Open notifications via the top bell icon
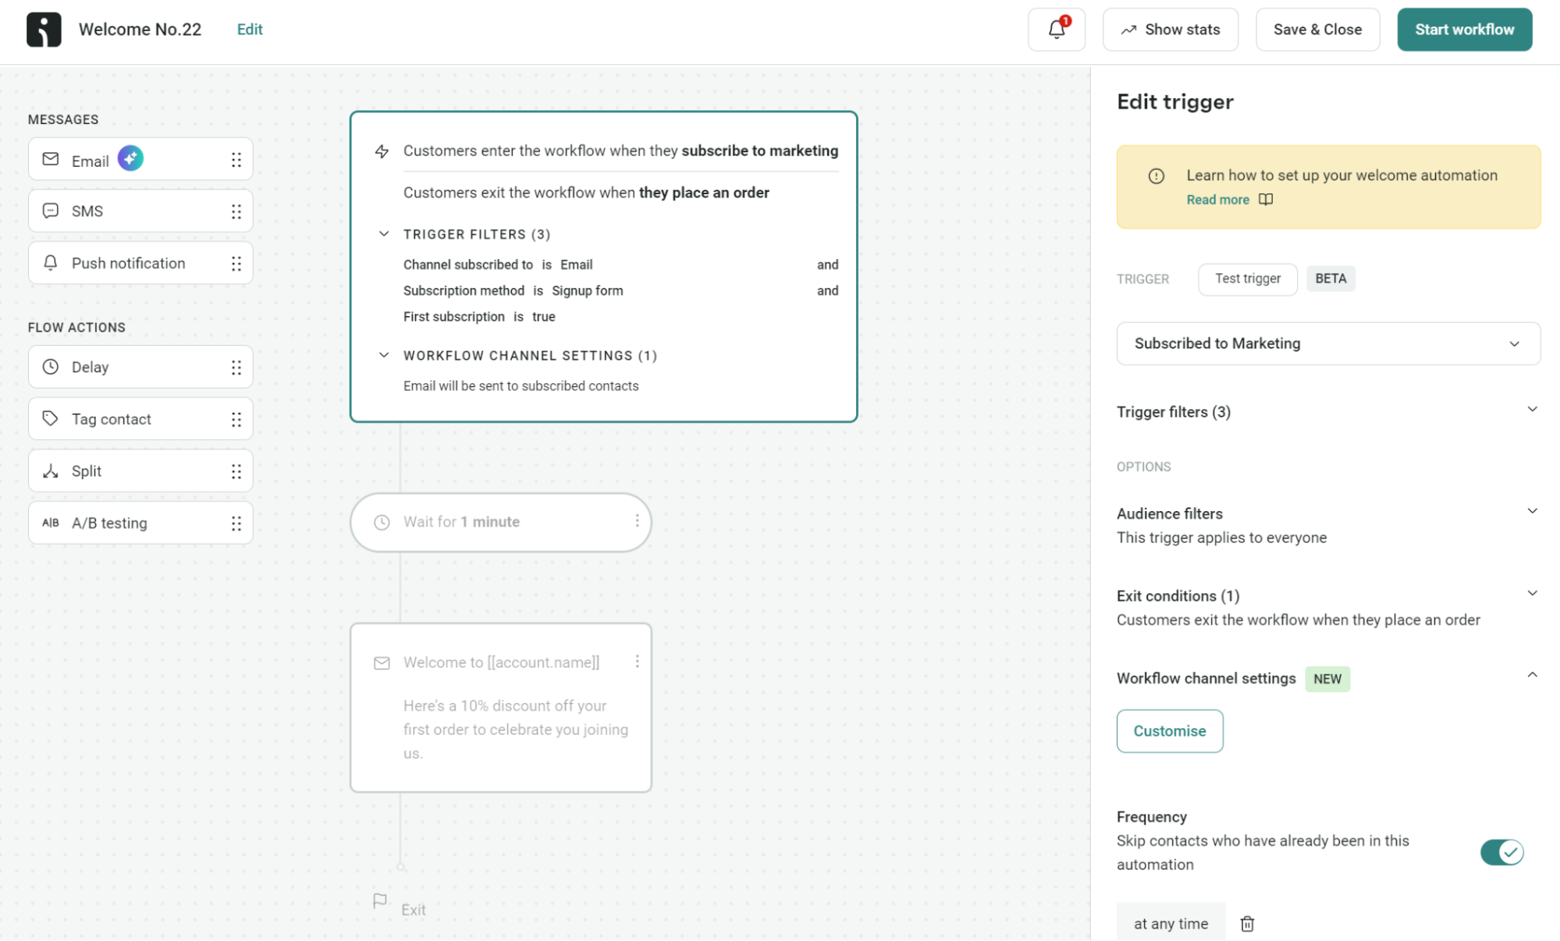Screen dimensions: 1560x941 pyautogui.click(x=1056, y=29)
